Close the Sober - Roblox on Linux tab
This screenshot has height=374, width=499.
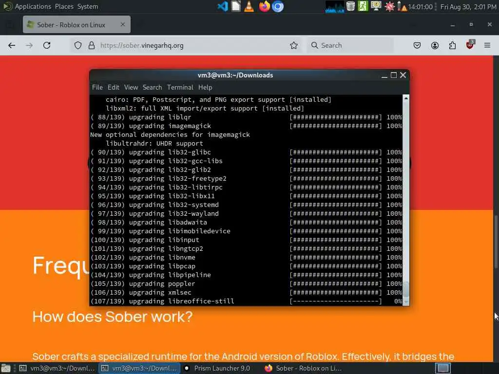123,24
